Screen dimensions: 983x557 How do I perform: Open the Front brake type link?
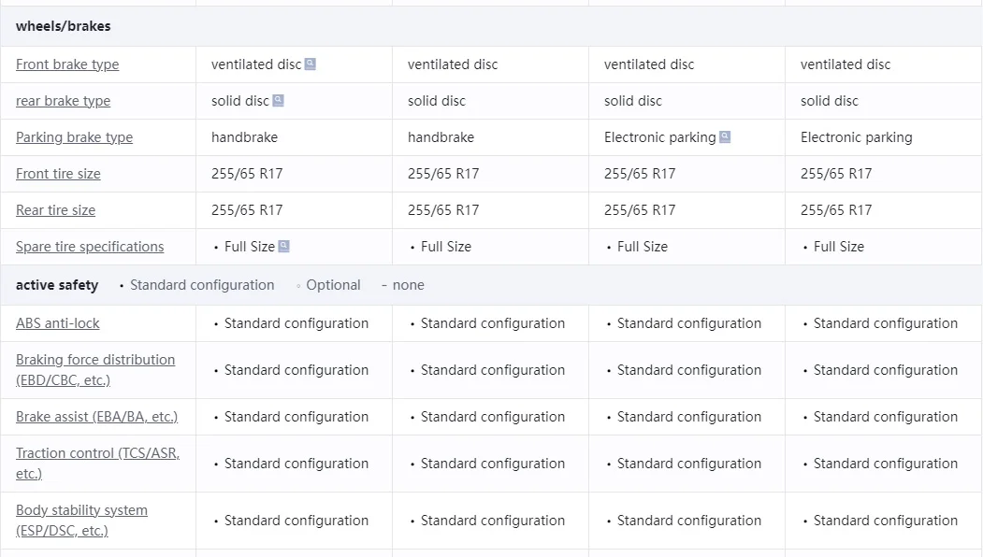click(x=67, y=64)
